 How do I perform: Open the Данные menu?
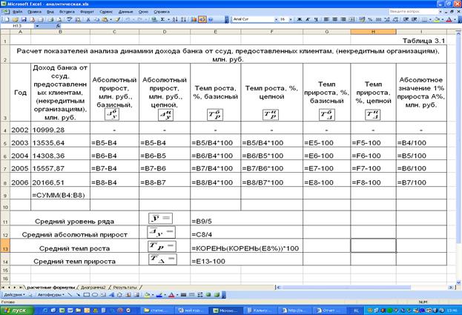pos(126,12)
